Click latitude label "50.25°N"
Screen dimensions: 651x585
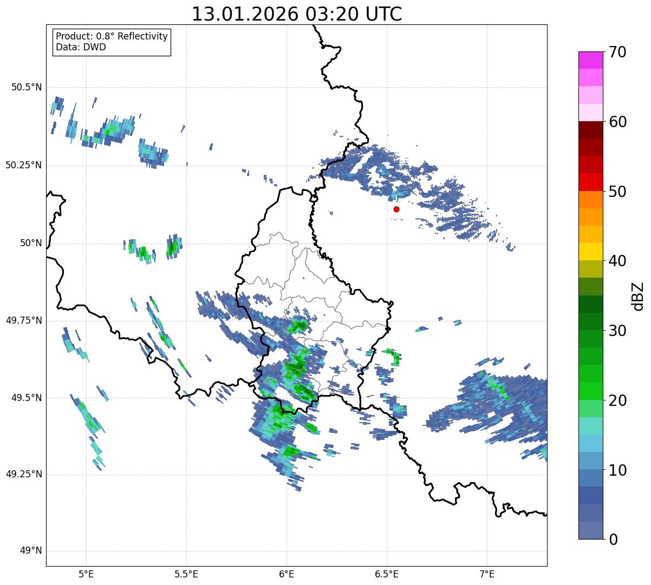24,165
